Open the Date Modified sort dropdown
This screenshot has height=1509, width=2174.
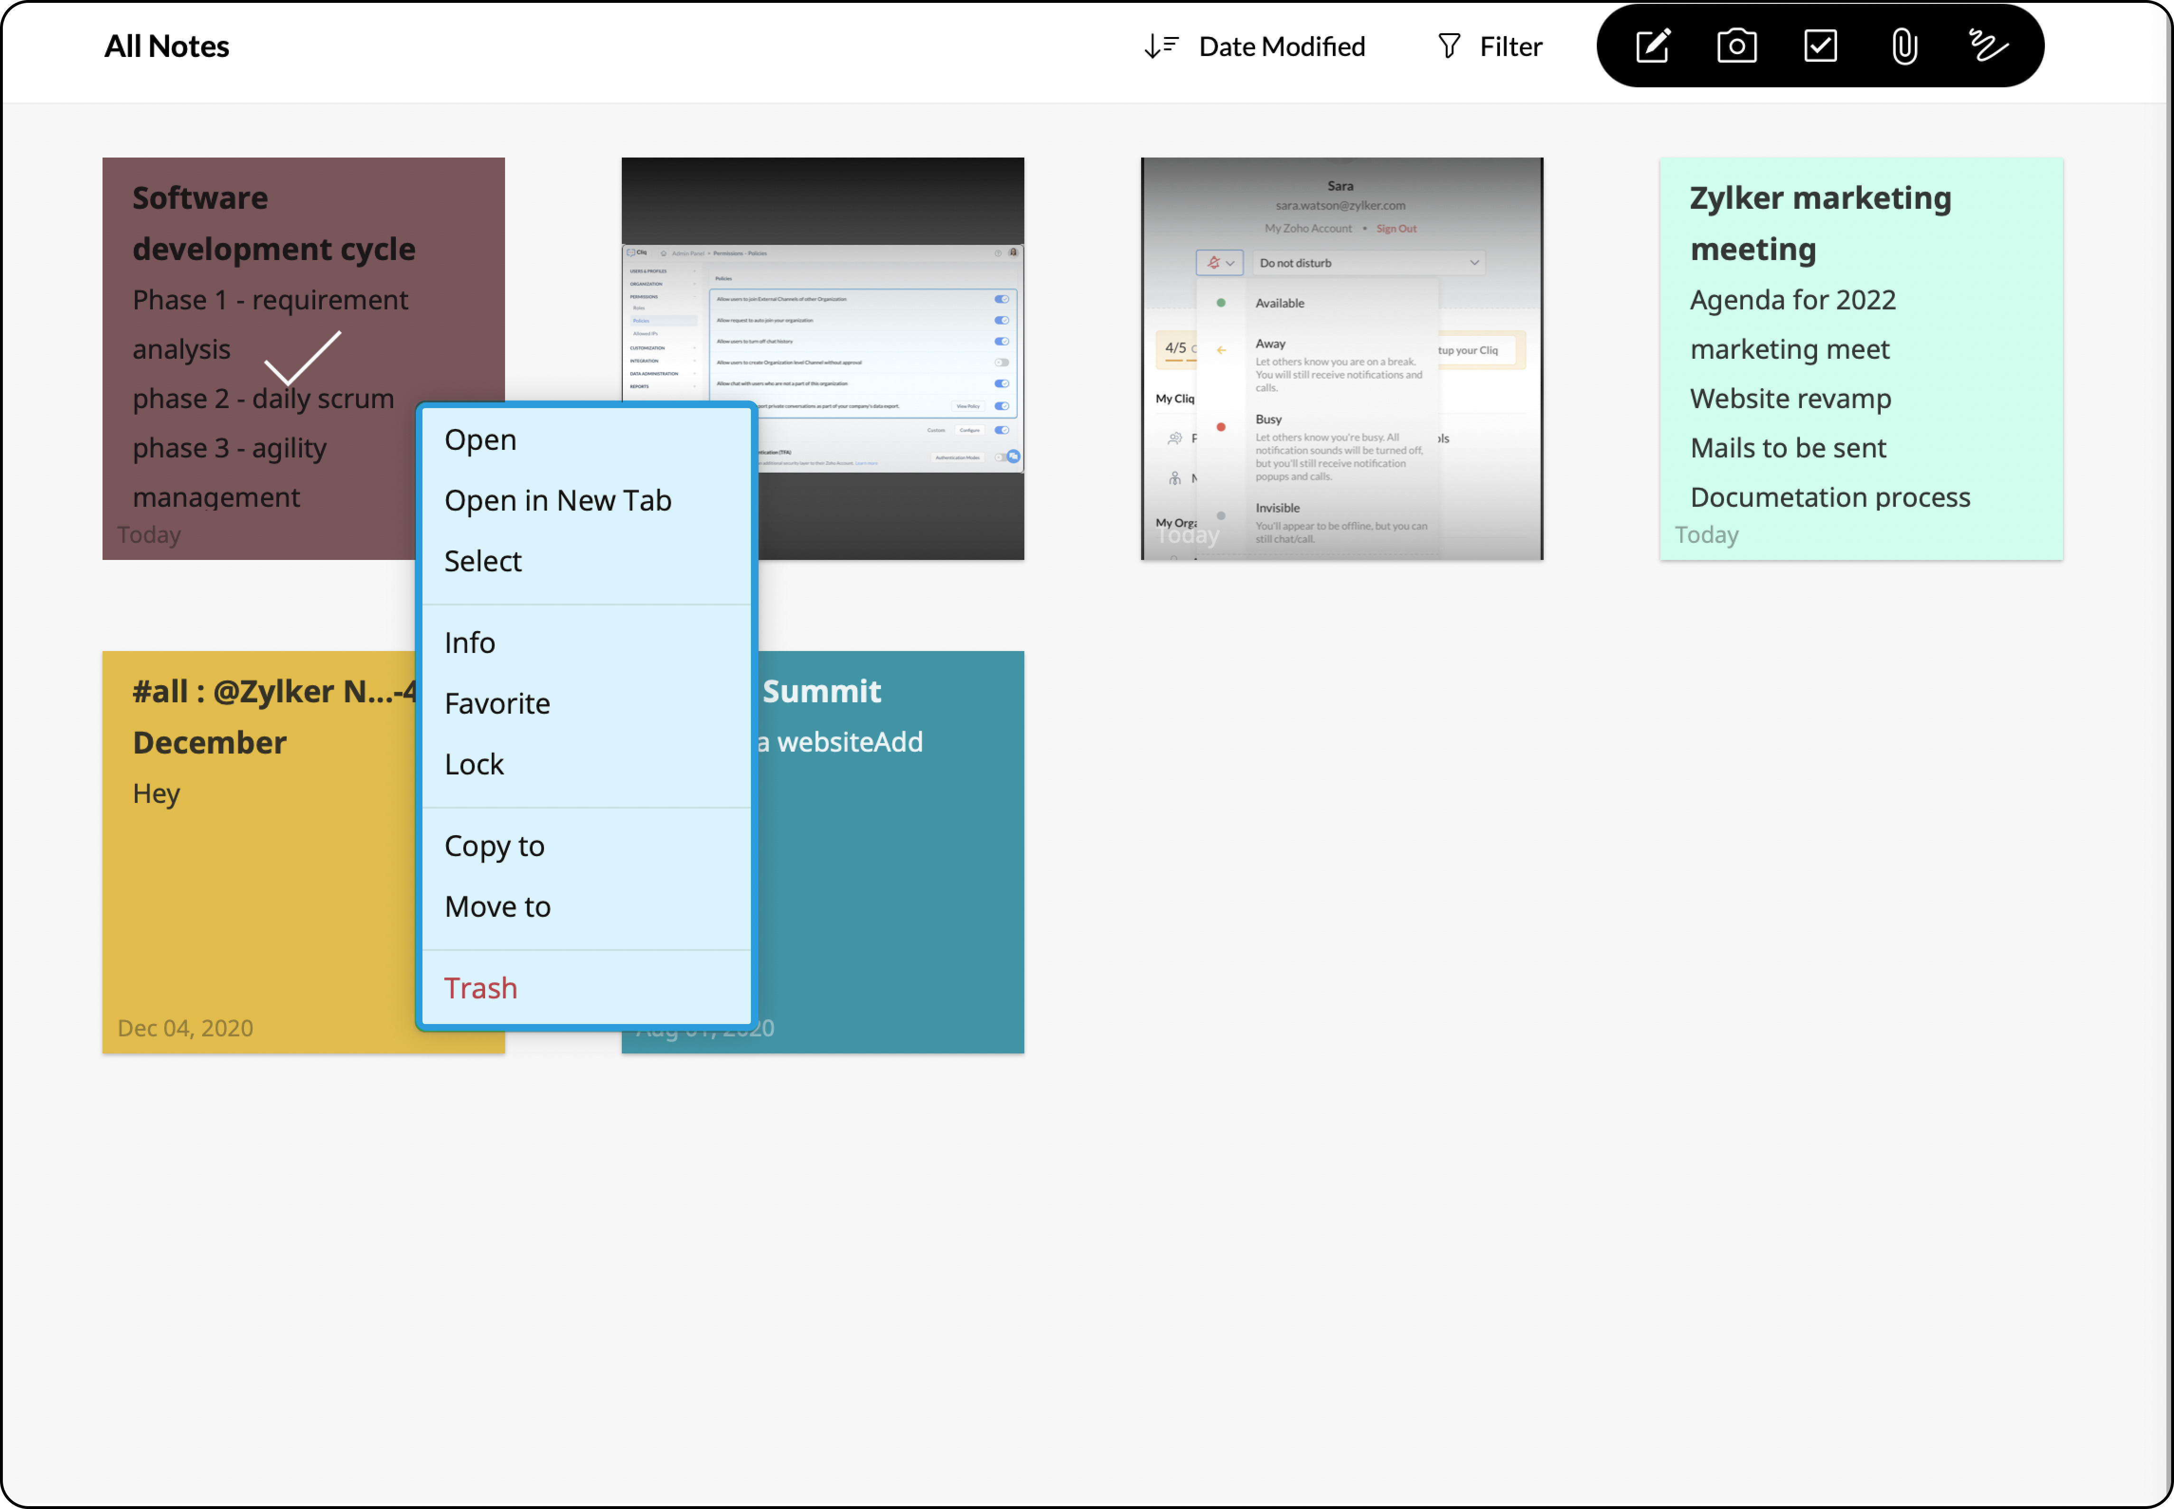click(1281, 47)
